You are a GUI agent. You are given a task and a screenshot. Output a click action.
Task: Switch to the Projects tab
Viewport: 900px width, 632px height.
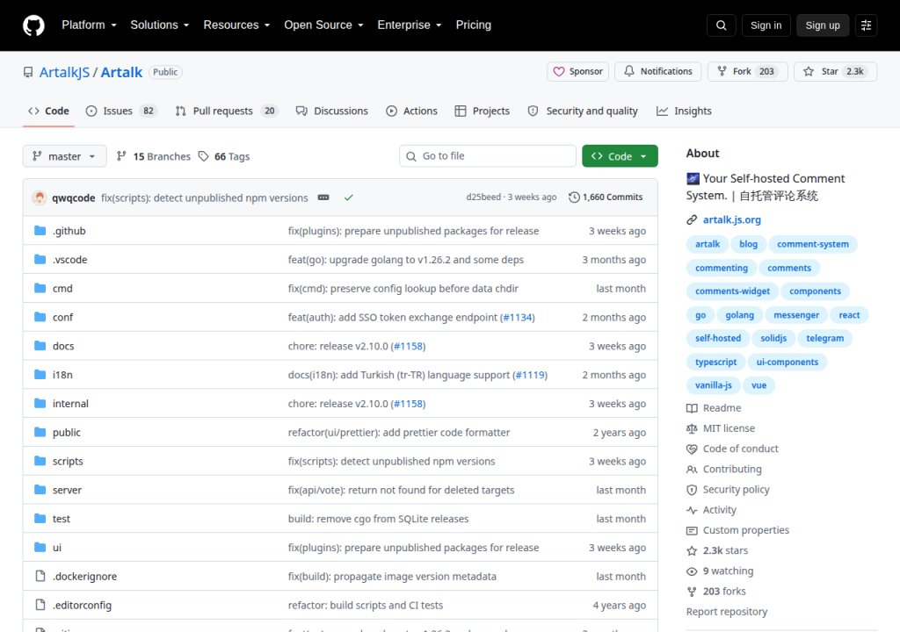coord(483,111)
